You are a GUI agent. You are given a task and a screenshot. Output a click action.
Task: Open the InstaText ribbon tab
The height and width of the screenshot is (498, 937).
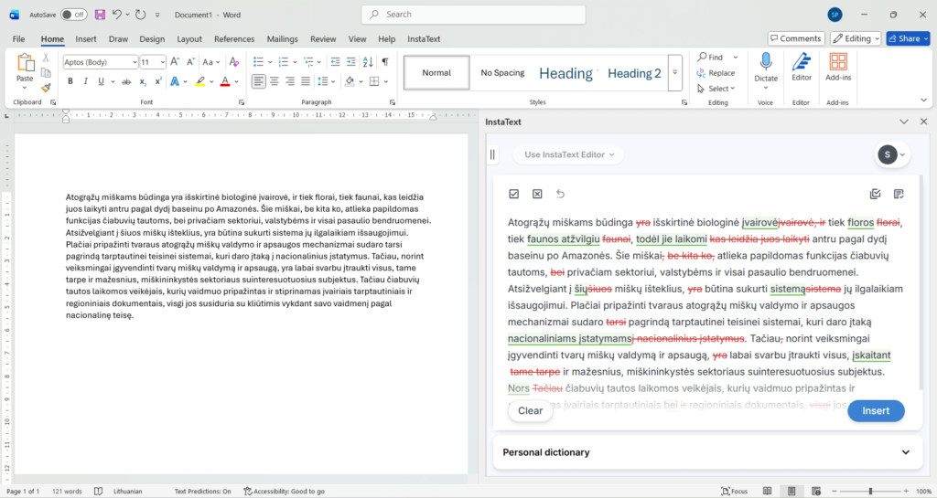pyautogui.click(x=424, y=39)
